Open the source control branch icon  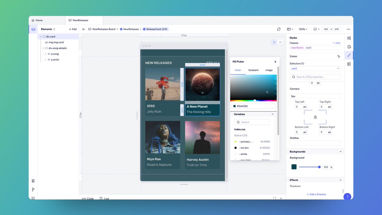tap(33, 190)
